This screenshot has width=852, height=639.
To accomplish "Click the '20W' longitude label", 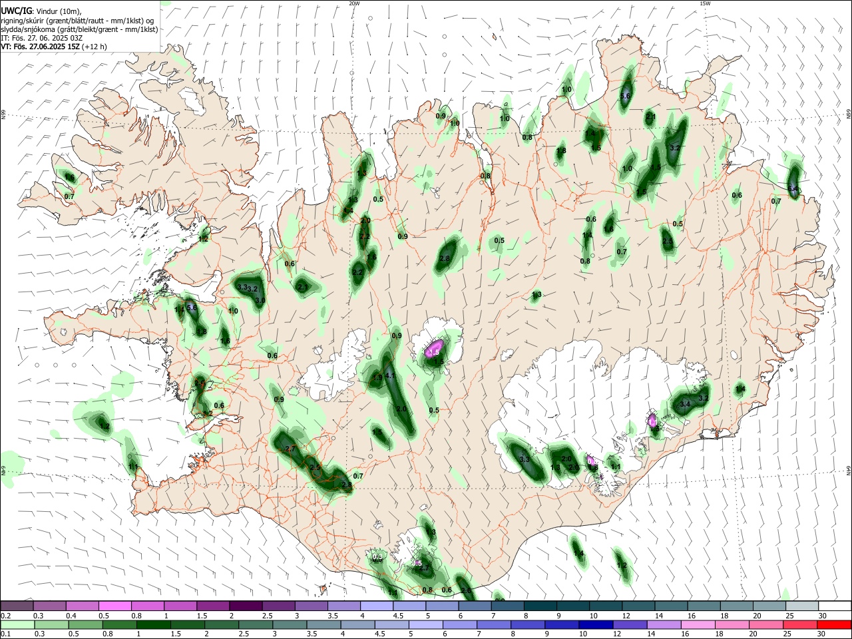I will point(354,3).
